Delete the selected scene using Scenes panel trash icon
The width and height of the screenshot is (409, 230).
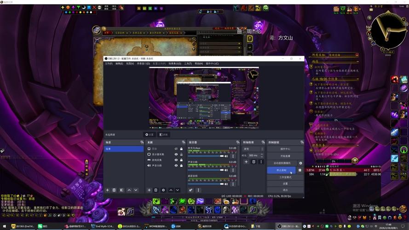(114, 190)
